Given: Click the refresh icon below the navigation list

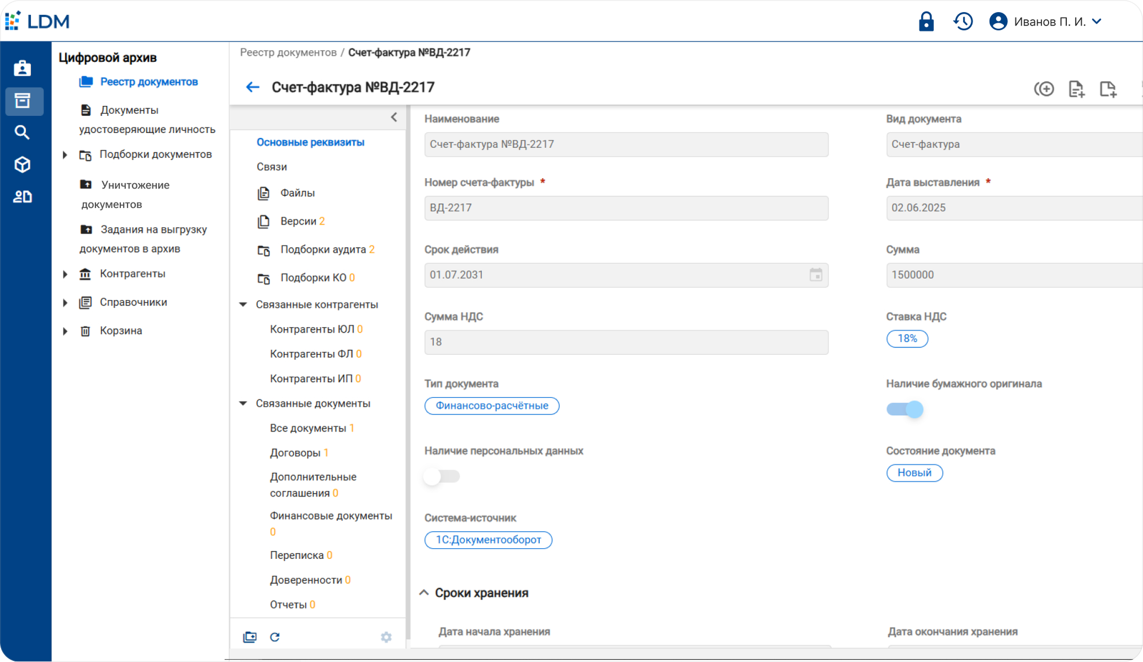Looking at the screenshot, I should click(274, 637).
